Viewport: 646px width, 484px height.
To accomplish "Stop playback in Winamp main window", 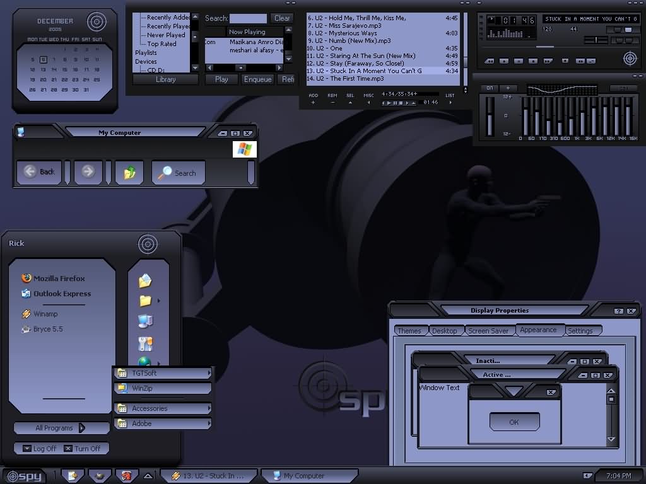I will 533,61.
